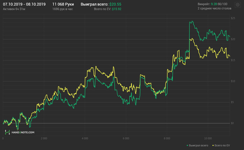The image size is (244, 150).
Task: Click the 4 000 x-axis tick label
Action: [x=85, y=138]
